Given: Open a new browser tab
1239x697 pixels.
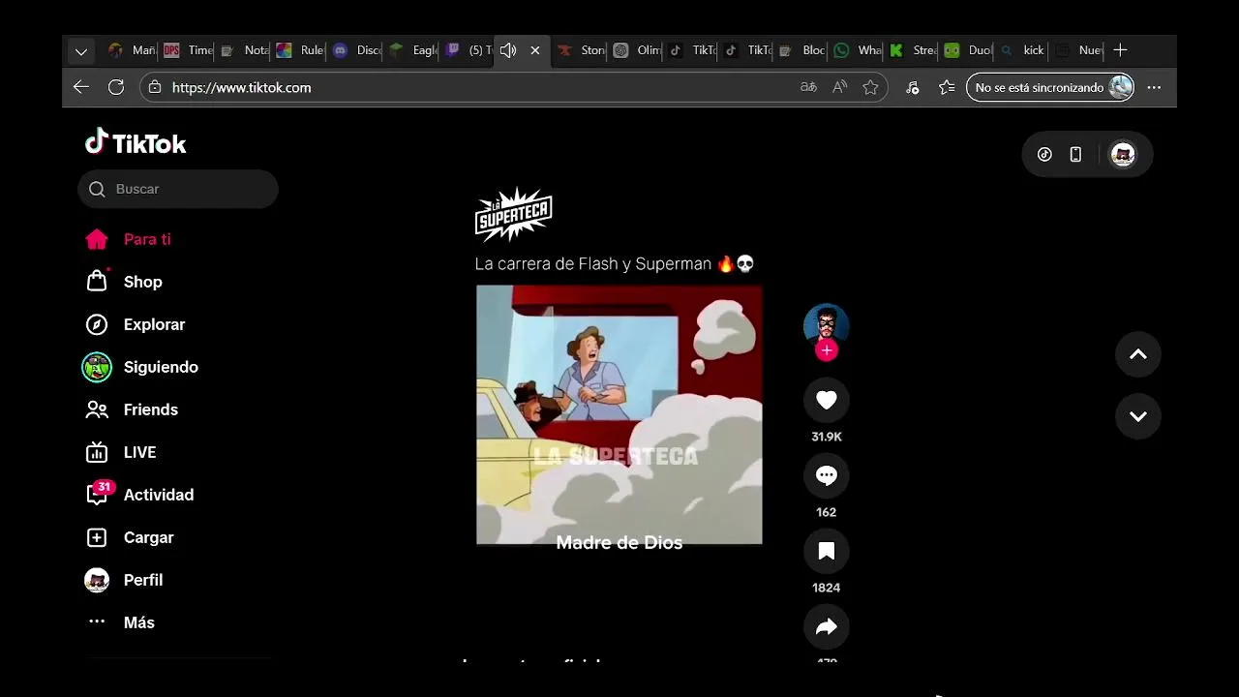Looking at the screenshot, I should point(1120,50).
